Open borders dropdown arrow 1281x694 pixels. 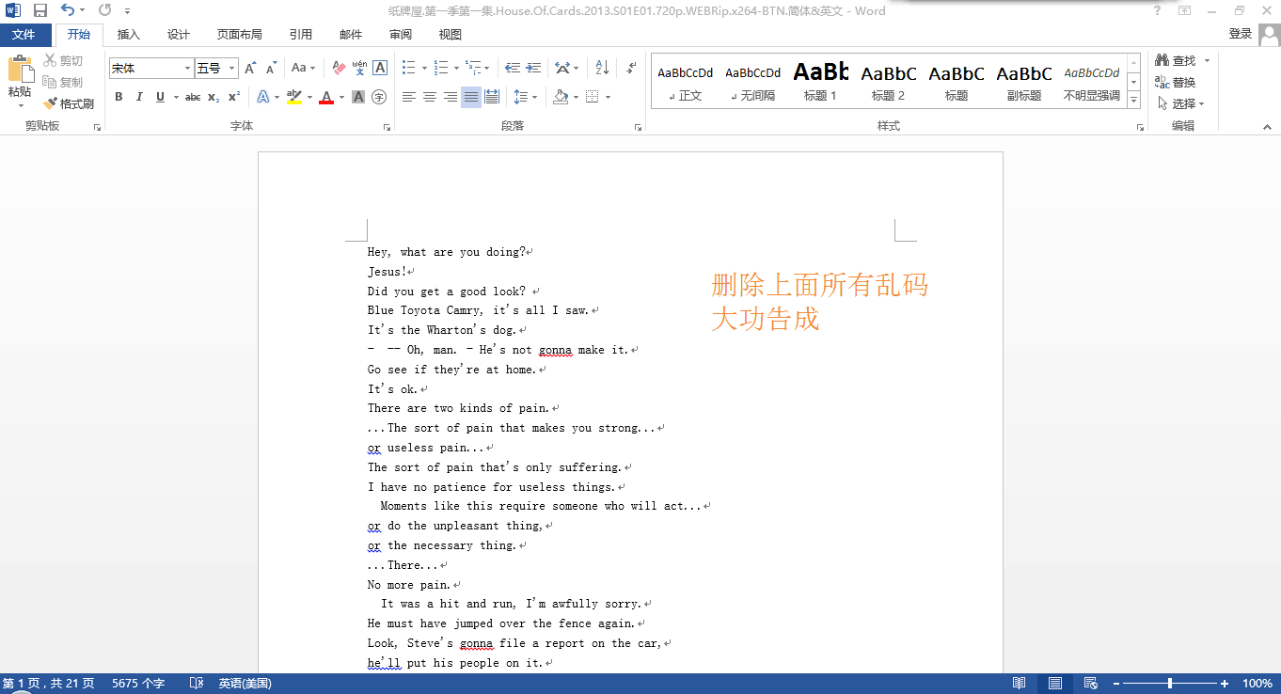pos(608,97)
